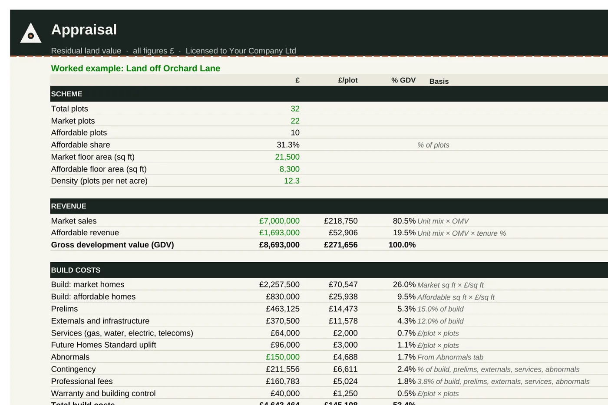Select 'Worked example: Land off Orchard Lane' heading
The width and height of the screenshot is (608, 405).
coord(135,68)
